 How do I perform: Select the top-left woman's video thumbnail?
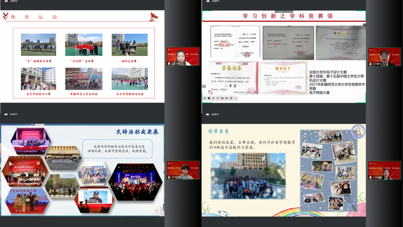183,57
